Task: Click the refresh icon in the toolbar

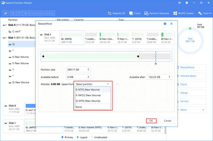Action: pyautogui.click(x=5, y=14)
